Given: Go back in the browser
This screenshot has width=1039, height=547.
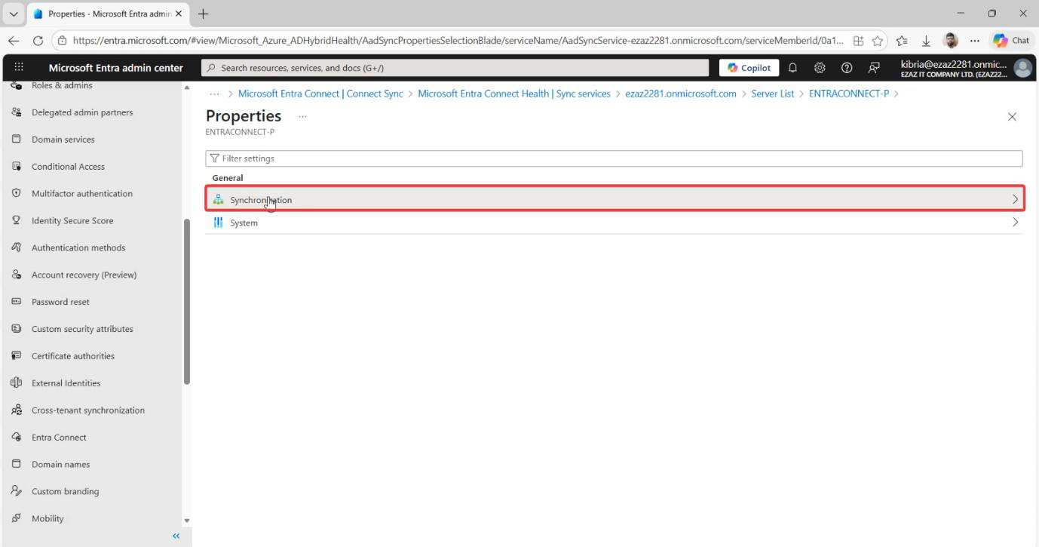Looking at the screenshot, I should (x=14, y=41).
